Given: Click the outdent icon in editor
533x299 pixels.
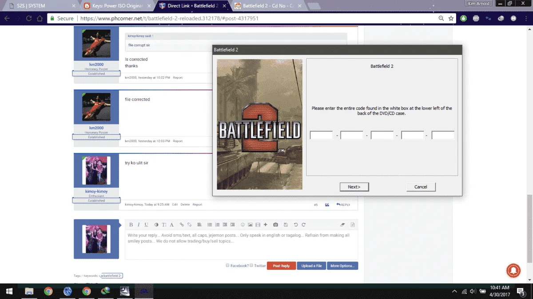Looking at the screenshot, I should pos(225,225).
